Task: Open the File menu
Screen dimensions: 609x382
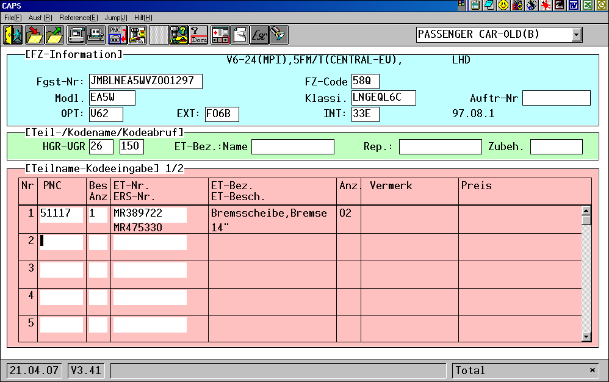Action: [13, 18]
